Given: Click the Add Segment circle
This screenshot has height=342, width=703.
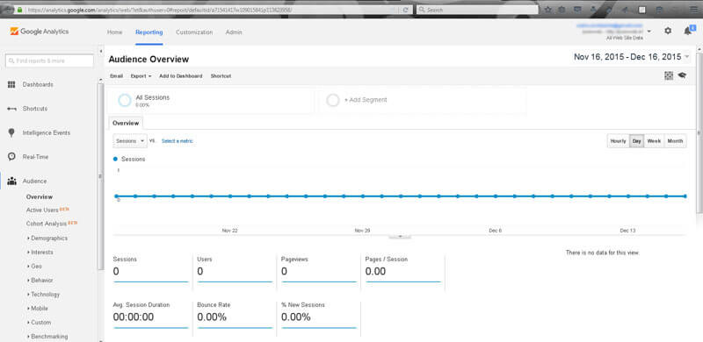Looking at the screenshot, I should [333, 100].
